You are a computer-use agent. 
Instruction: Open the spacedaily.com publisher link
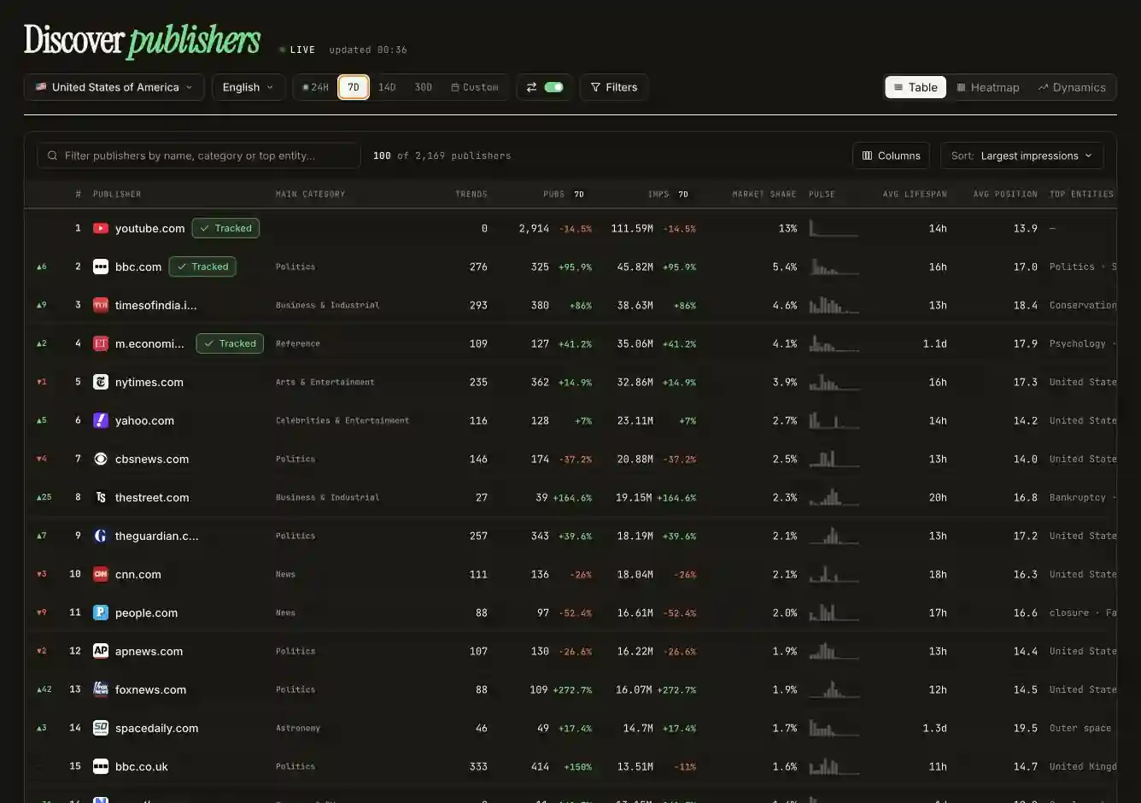156,728
